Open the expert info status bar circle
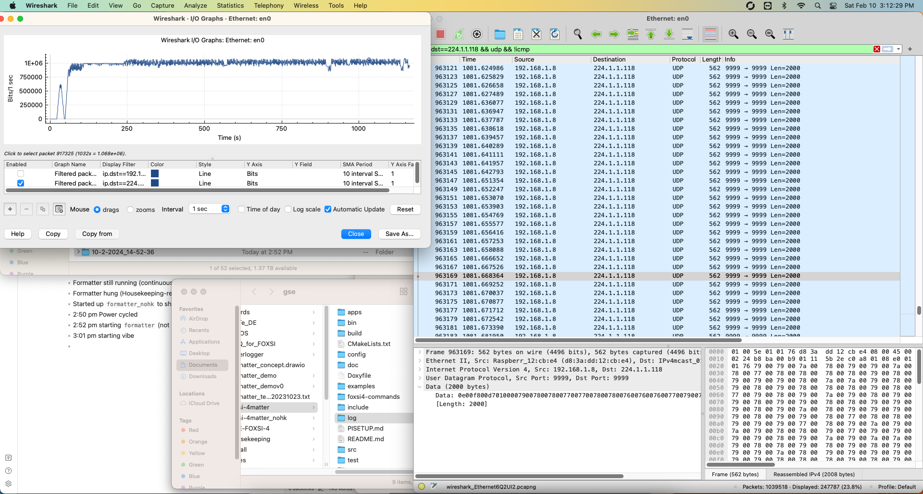The width and height of the screenshot is (923, 494). [x=422, y=486]
